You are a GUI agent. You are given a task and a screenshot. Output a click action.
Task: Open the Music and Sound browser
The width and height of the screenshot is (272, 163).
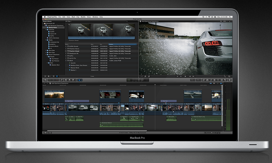(x=211, y=80)
